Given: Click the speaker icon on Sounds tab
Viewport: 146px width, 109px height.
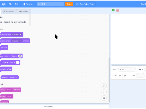Looking at the screenshot, I should [21, 12].
